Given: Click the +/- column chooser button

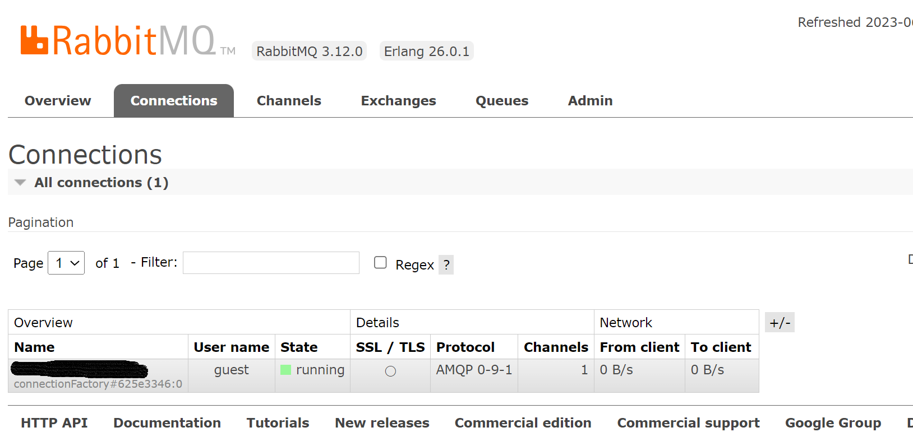Looking at the screenshot, I should [780, 323].
